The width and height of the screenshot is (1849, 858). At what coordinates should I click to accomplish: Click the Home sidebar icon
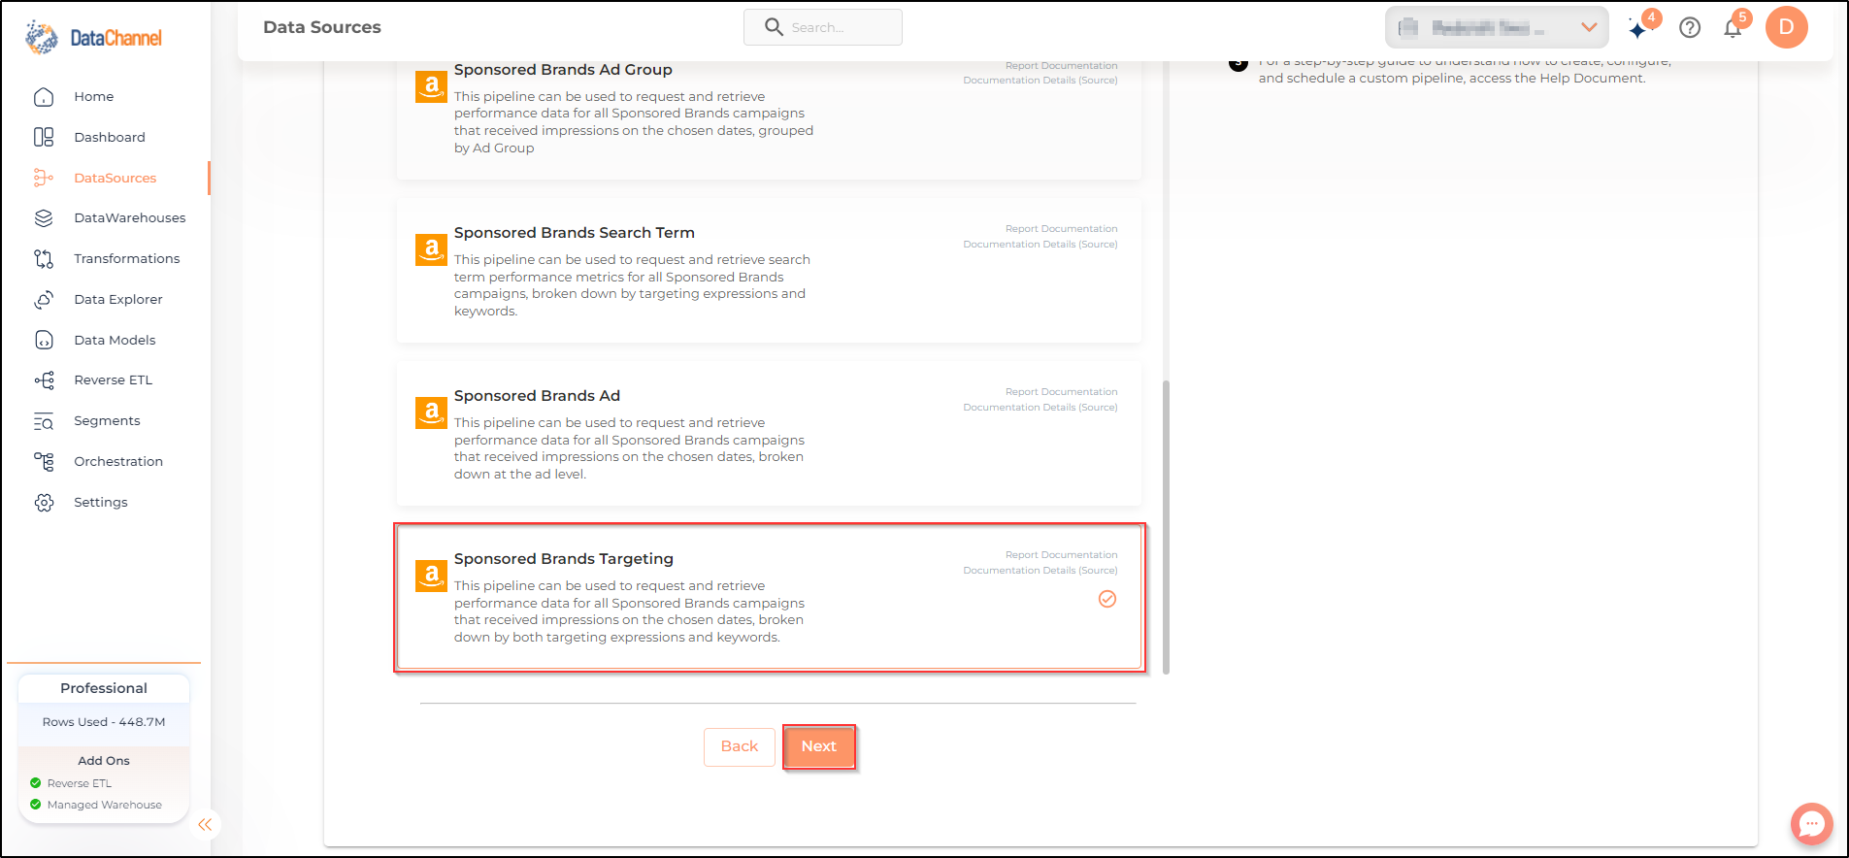point(44,97)
